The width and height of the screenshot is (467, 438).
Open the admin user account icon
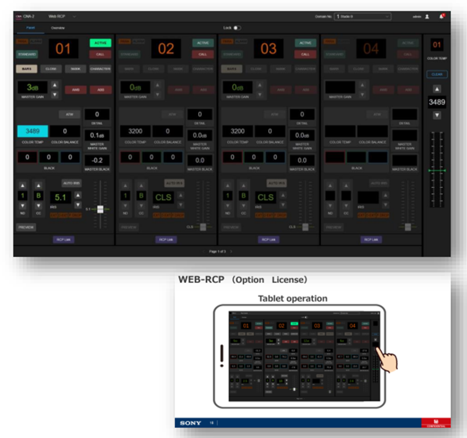click(427, 17)
